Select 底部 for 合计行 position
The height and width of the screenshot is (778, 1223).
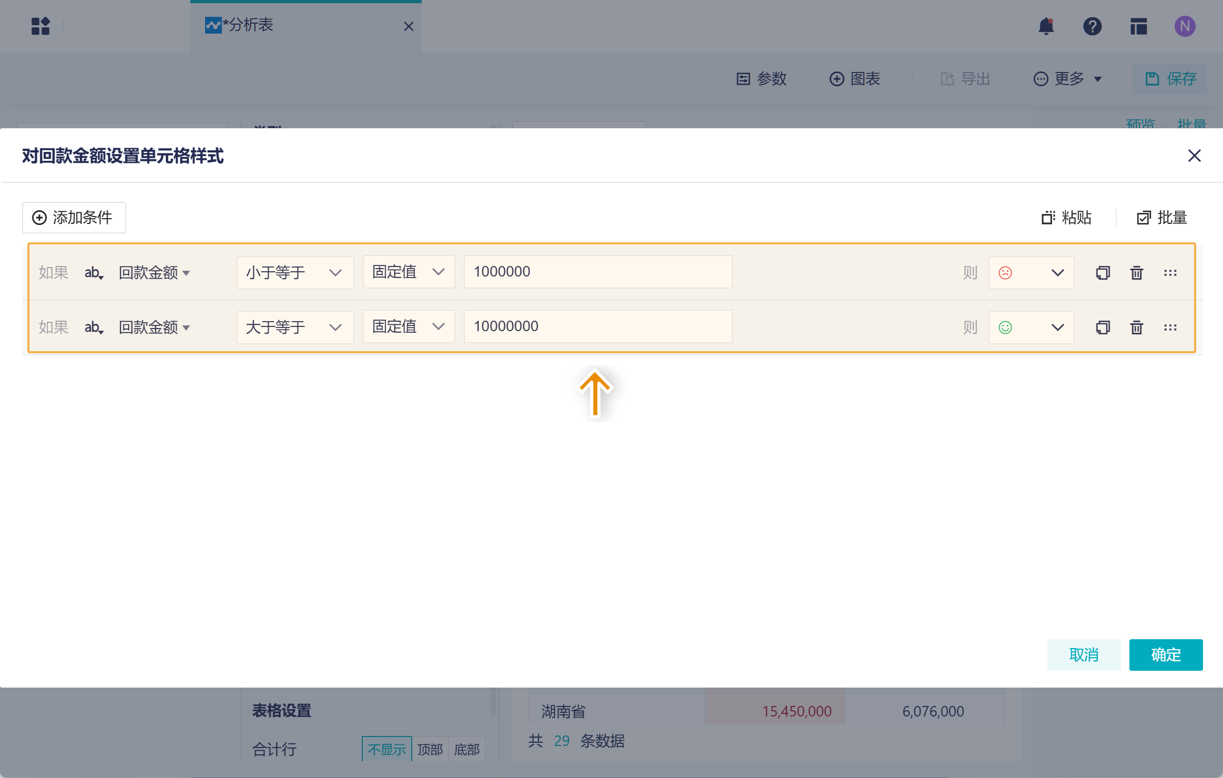click(466, 749)
